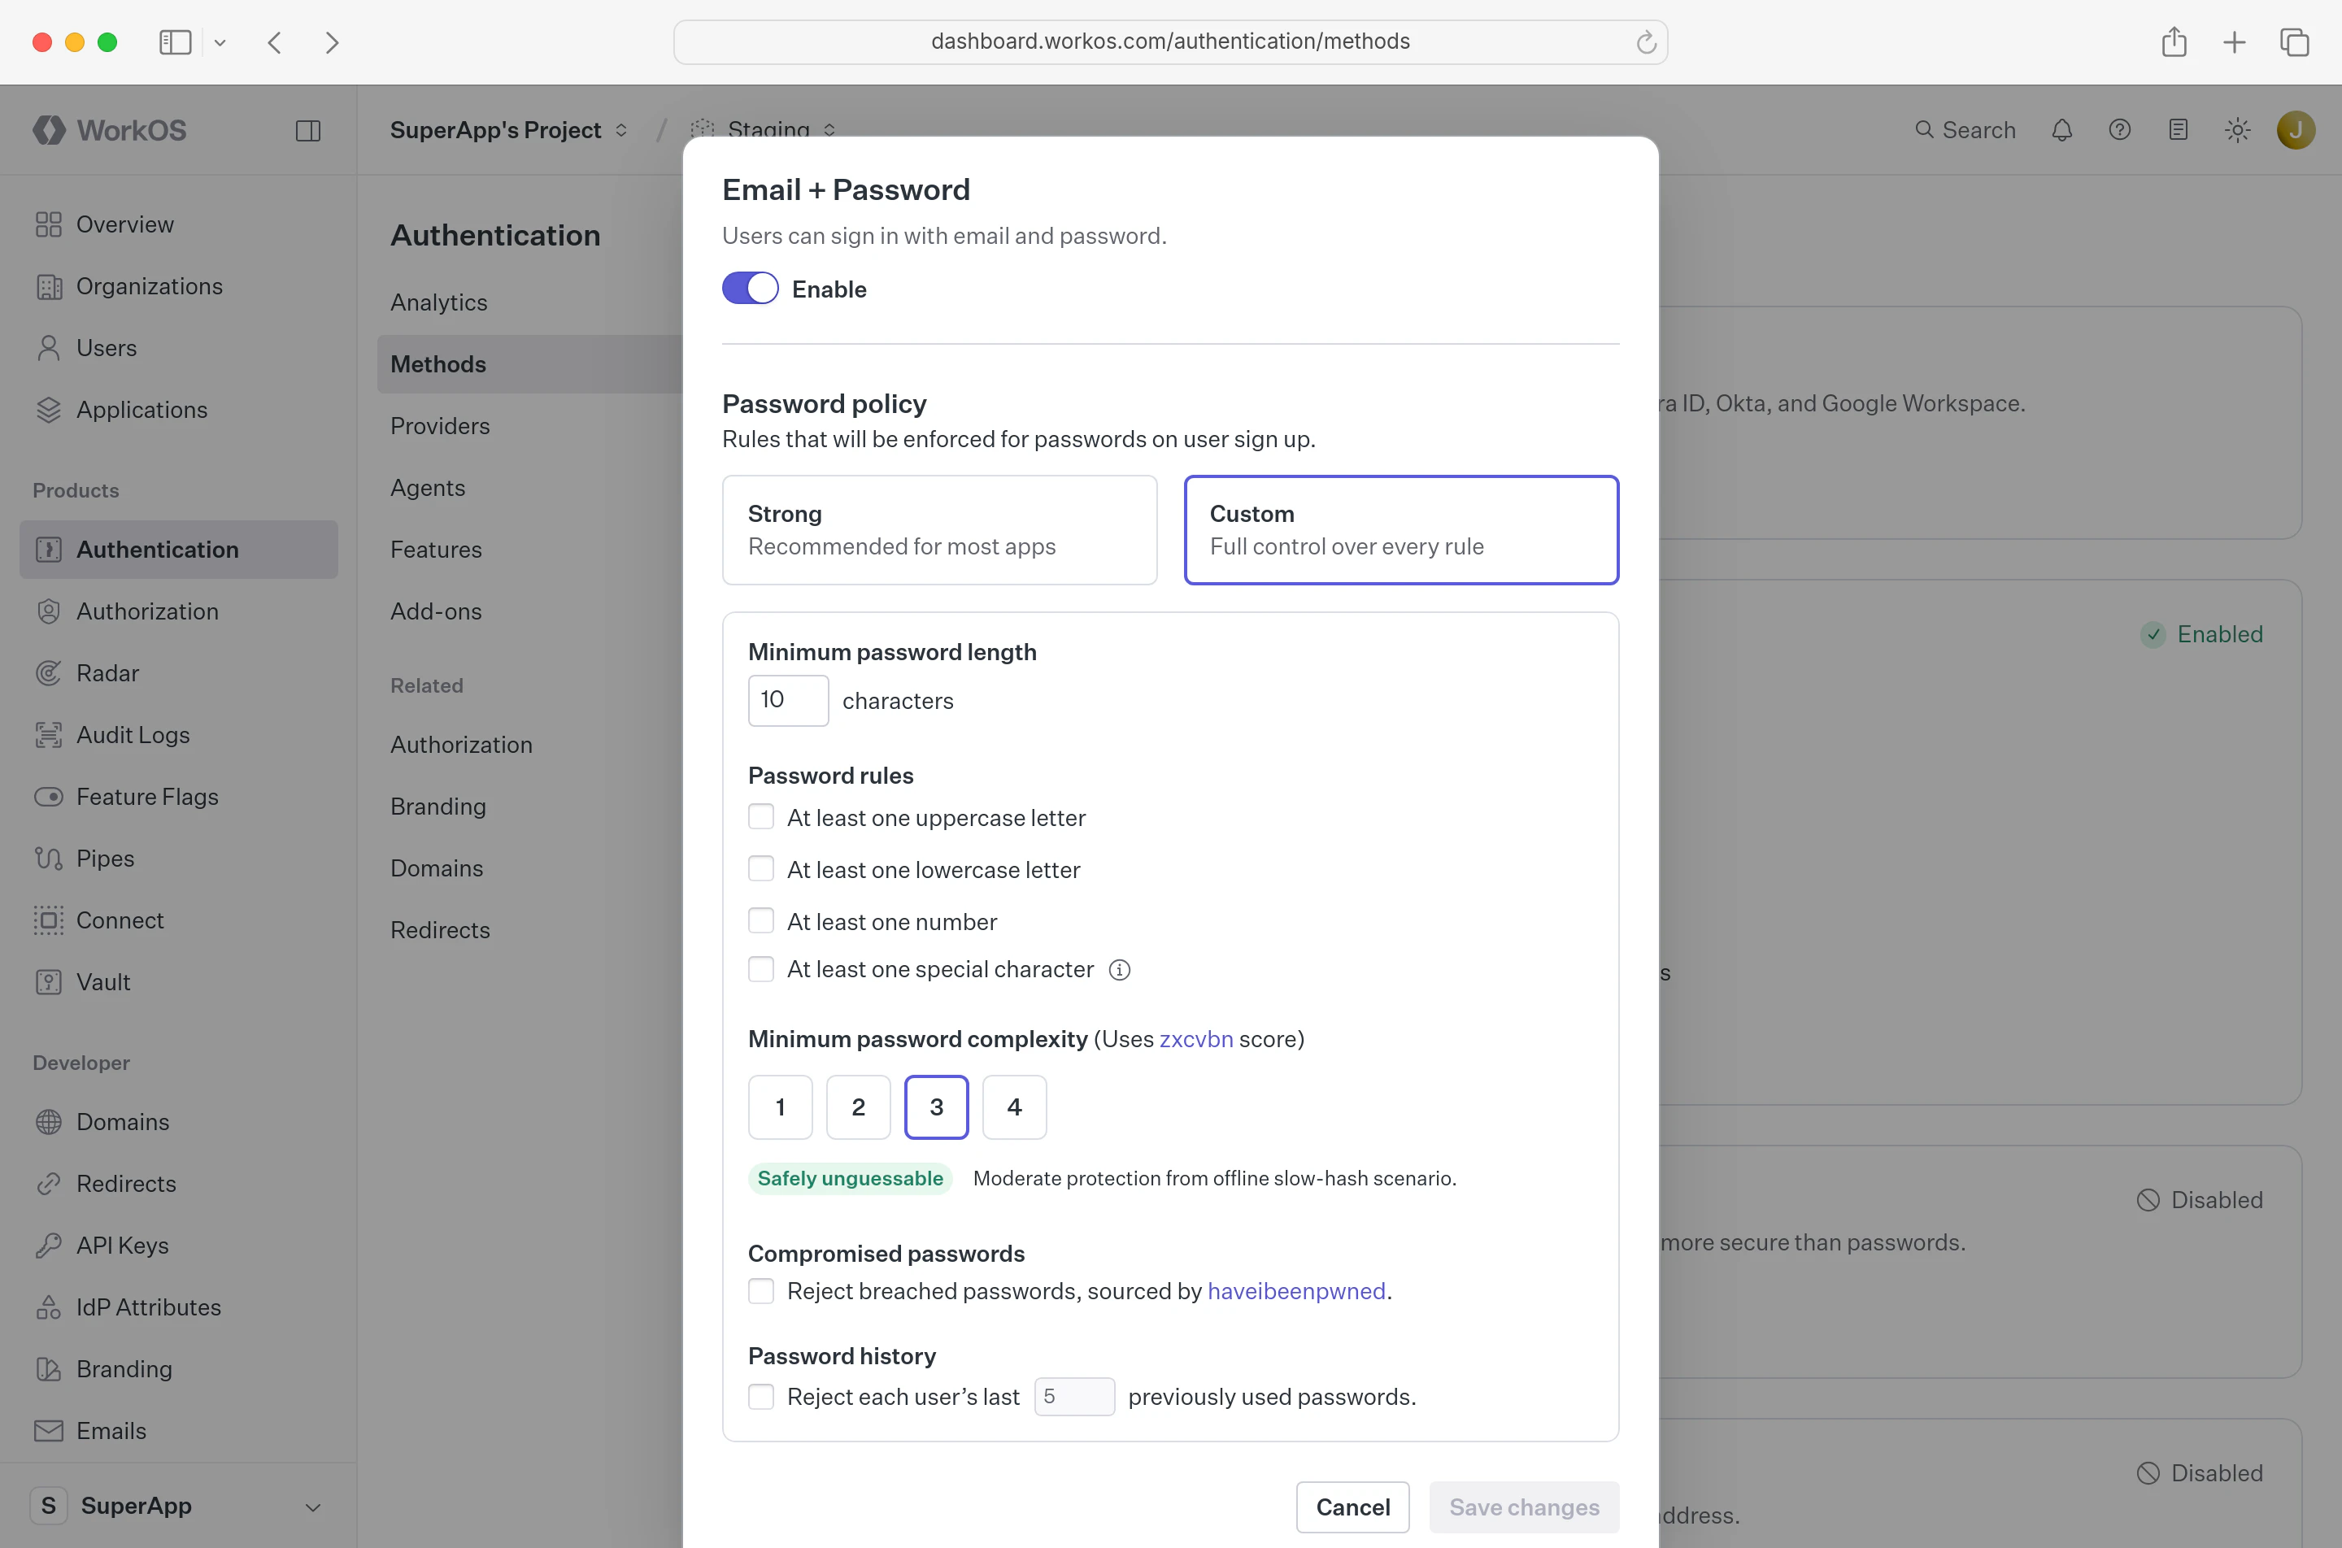Click the Connect icon
The image size is (2342, 1548).
[x=48, y=920]
